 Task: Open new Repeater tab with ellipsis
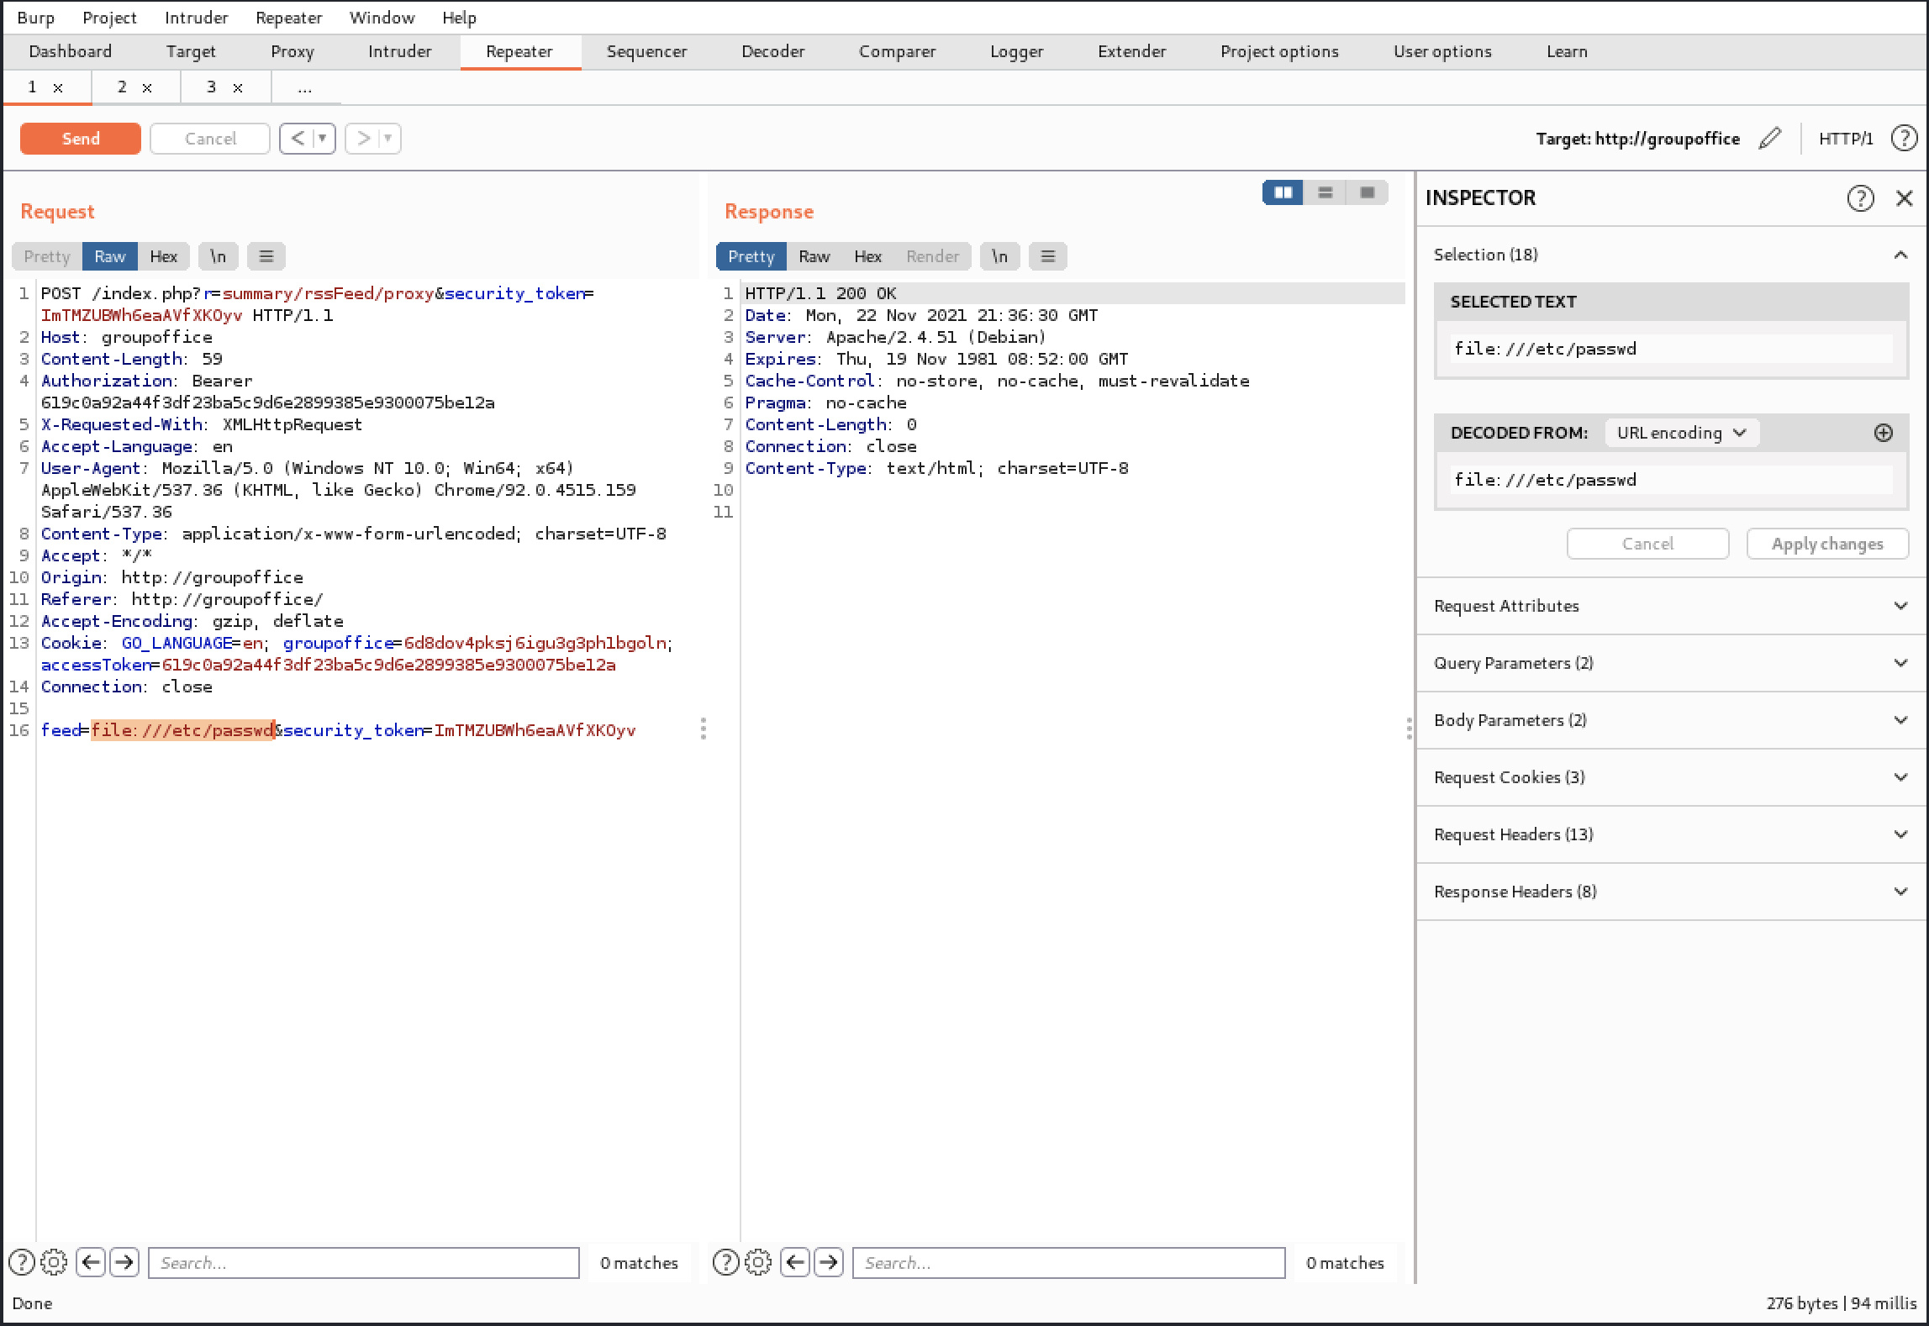point(305,87)
